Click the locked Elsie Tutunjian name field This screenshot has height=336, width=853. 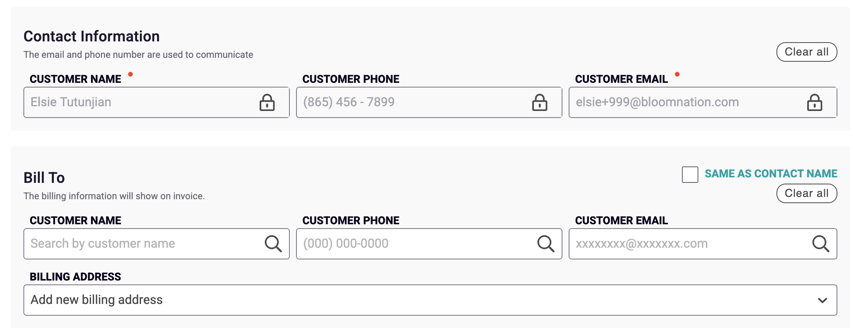point(156,102)
